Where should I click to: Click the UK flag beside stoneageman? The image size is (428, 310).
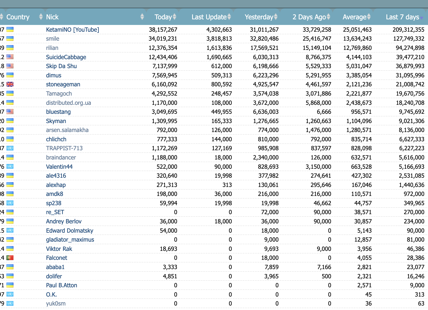[10, 84]
